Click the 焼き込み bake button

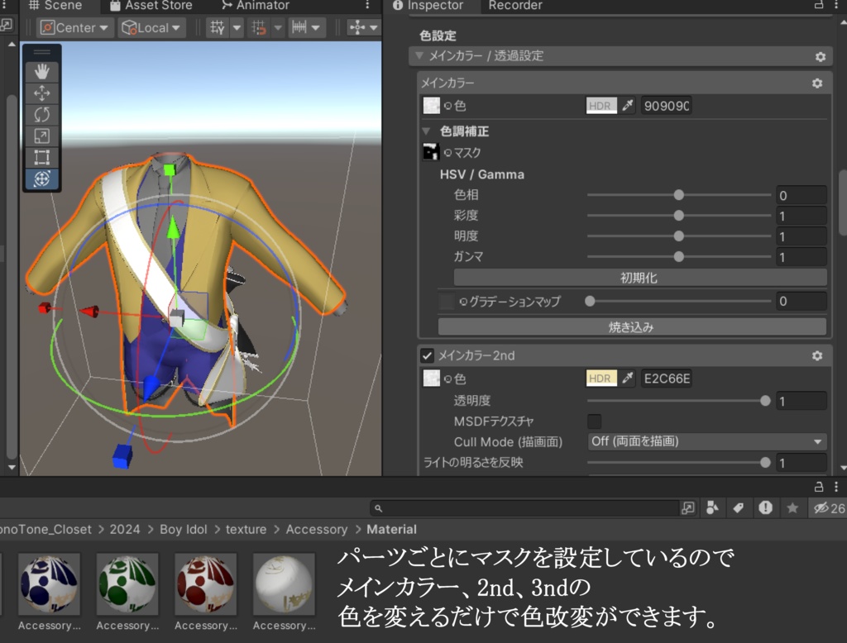(x=632, y=326)
